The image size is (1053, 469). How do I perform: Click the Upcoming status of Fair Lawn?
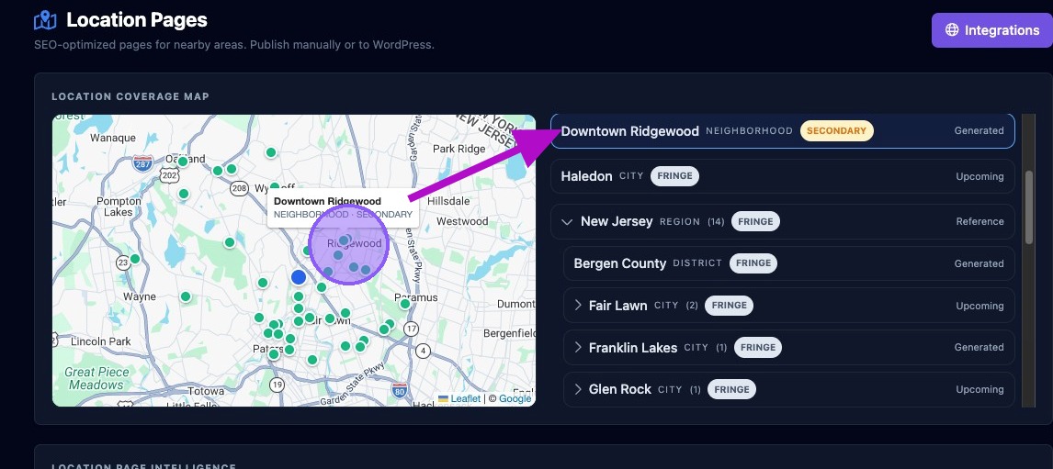tap(979, 306)
